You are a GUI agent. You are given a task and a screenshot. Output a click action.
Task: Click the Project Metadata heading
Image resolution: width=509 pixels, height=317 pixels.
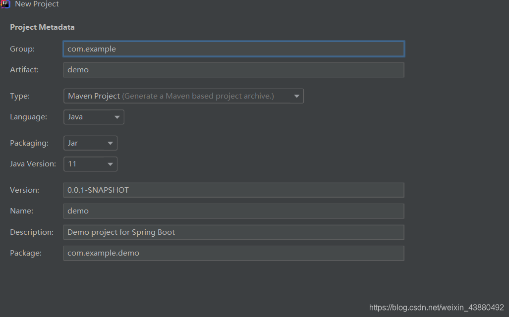coord(42,27)
